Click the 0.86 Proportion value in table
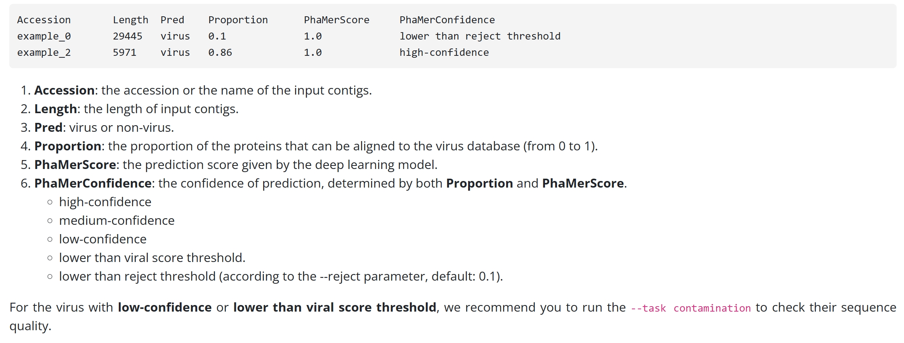The height and width of the screenshot is (343, 904). (220, 53)
